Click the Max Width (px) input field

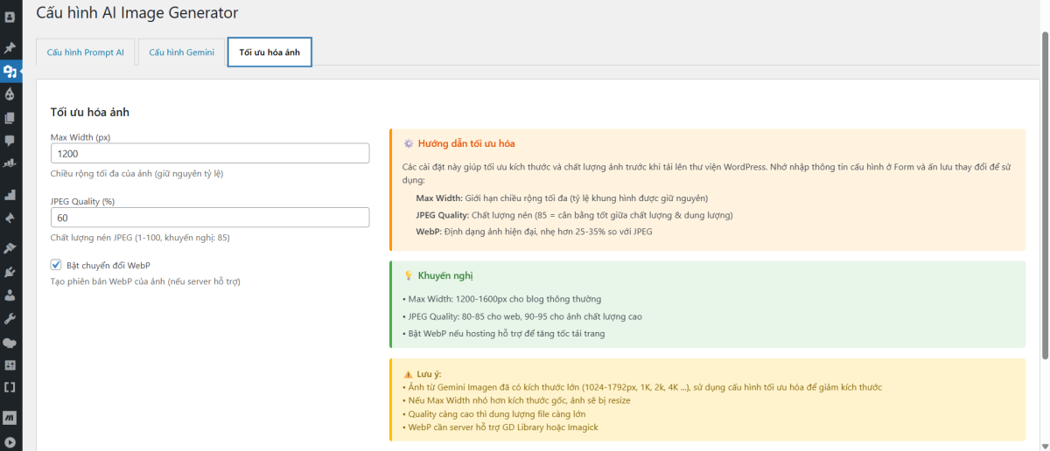click(210, 153)
